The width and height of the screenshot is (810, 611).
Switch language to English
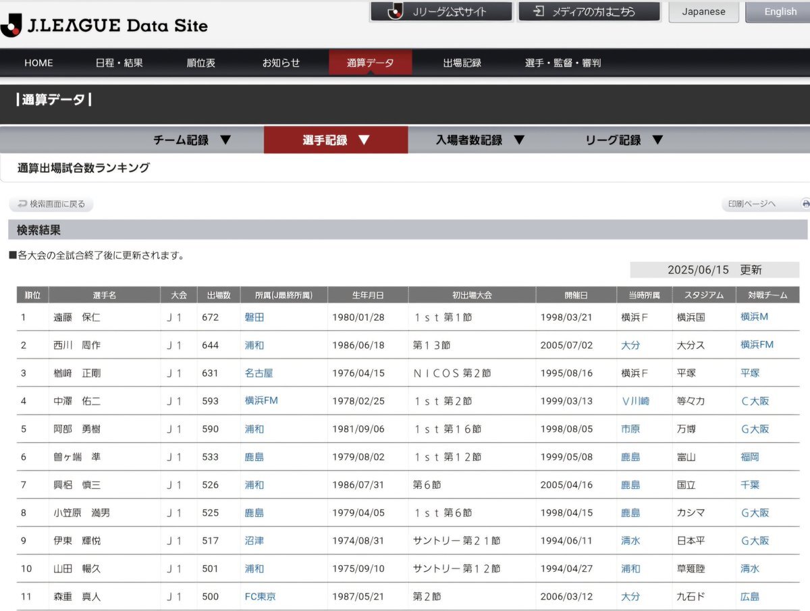click(780, 11)
